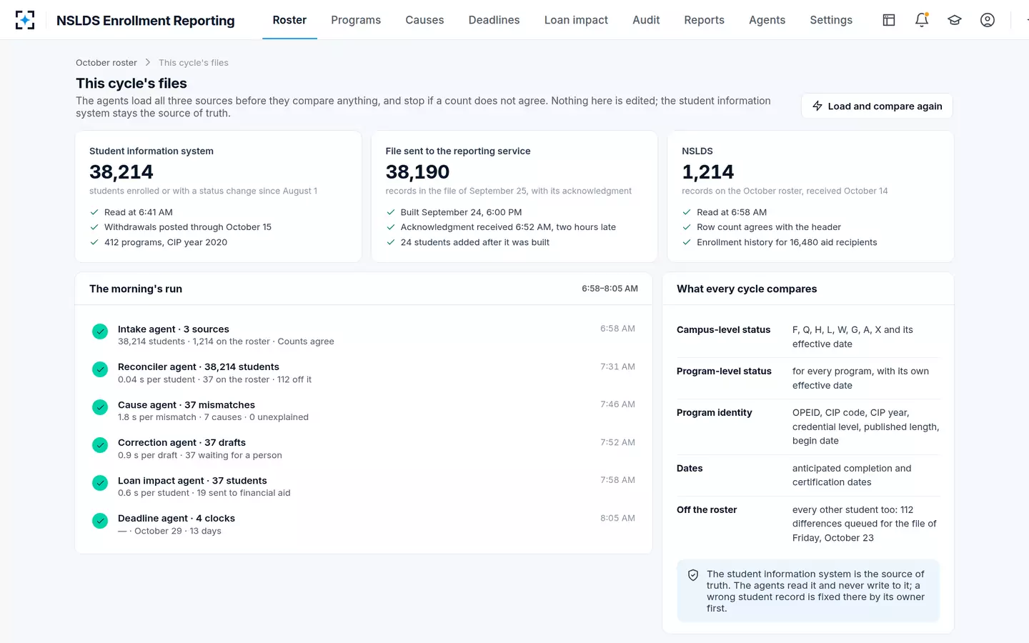Click the "Program-level status" label
The image size is (1029, 643).
[x=724, y=372]
